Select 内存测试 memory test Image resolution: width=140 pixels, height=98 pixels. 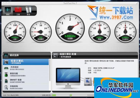point(26,68)
